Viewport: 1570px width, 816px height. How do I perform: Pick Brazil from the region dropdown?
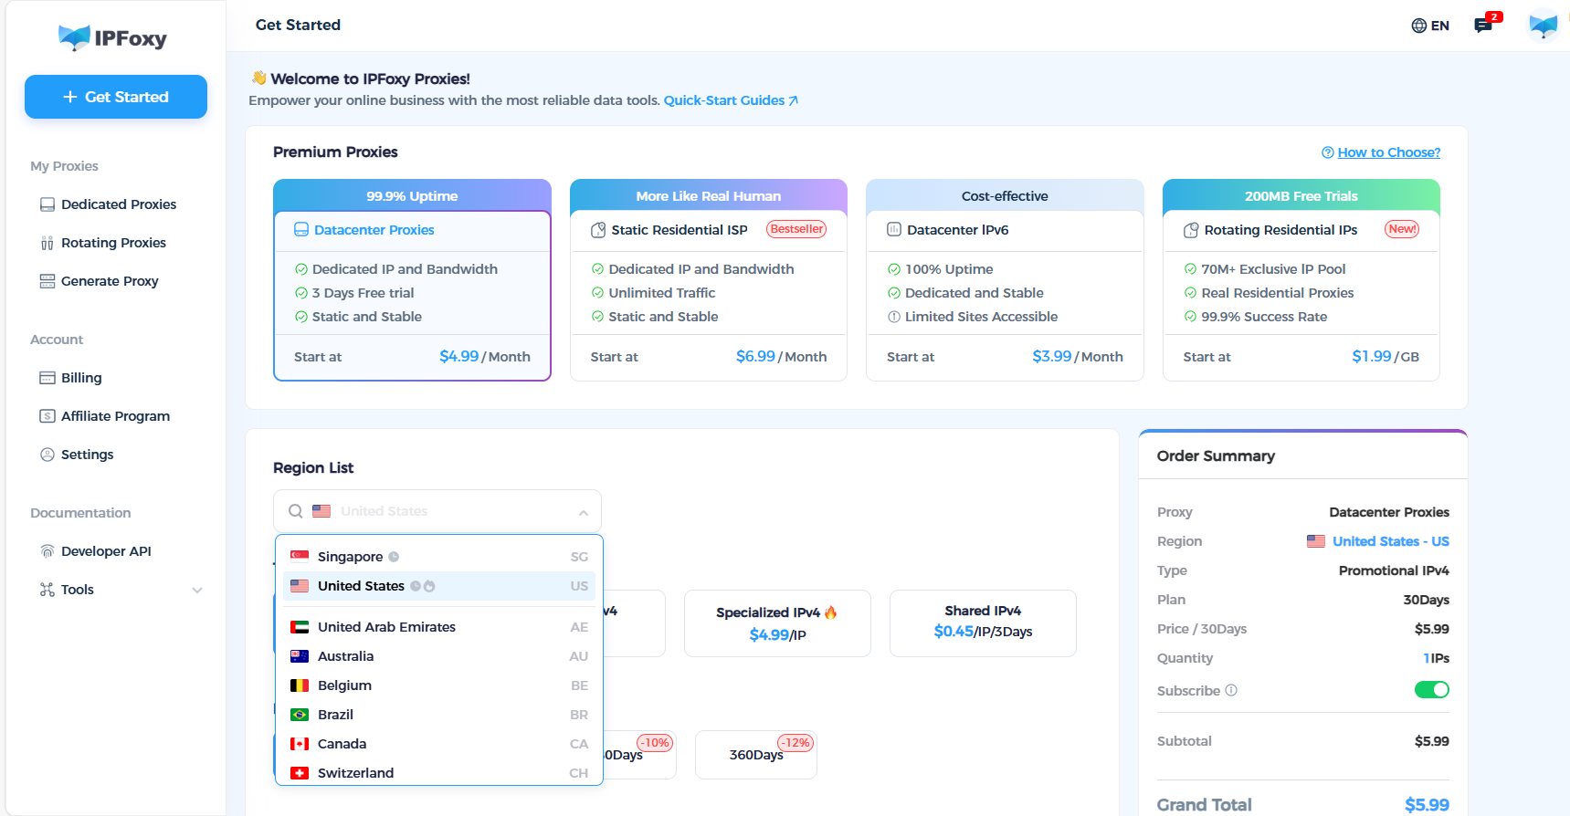point(439,715)
